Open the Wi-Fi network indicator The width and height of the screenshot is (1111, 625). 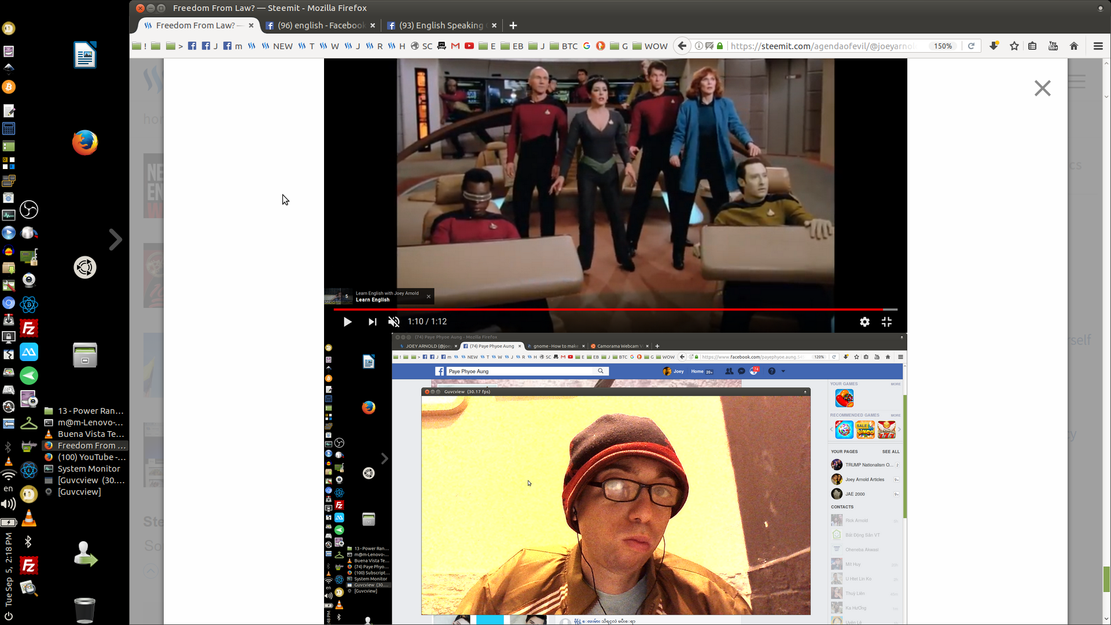(x=9, y=476)
